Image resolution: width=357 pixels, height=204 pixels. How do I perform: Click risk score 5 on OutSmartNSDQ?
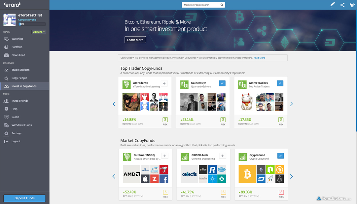(x=165, y=192)
